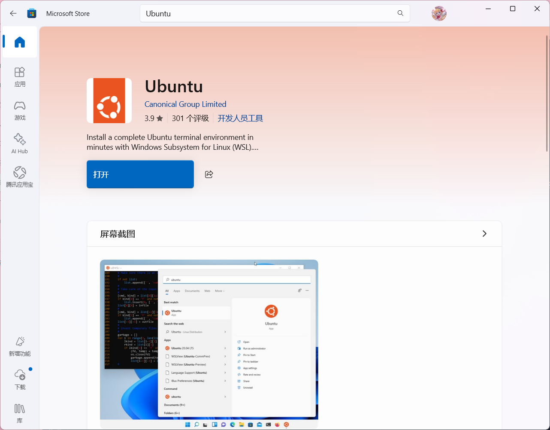
Task: Open the 开发人员工具 category link
Action: [240, 118]
